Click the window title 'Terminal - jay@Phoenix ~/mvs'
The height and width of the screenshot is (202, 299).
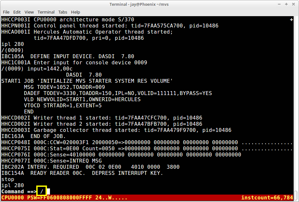coord(139,4)
